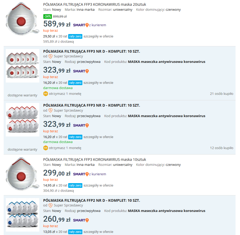Click 'raty zero' badge on 299,00 zł offer

point(75,185)
